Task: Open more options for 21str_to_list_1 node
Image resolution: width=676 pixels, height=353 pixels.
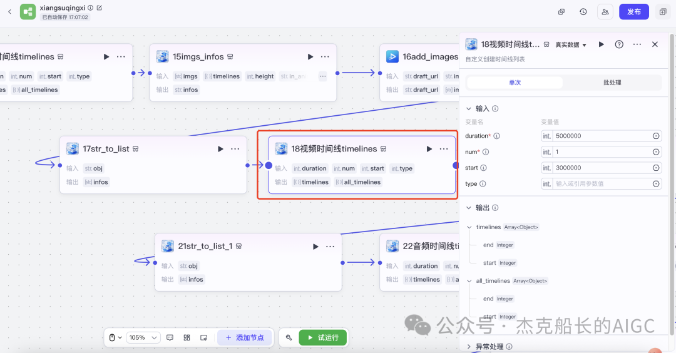Action: (x=330, y=246)
